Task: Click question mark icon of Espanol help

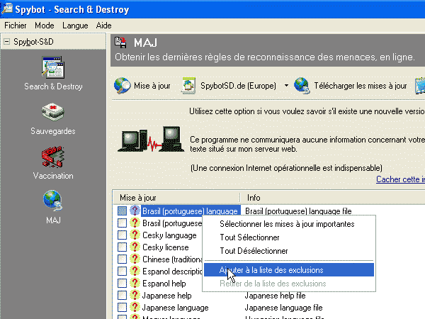Action: 135,283
